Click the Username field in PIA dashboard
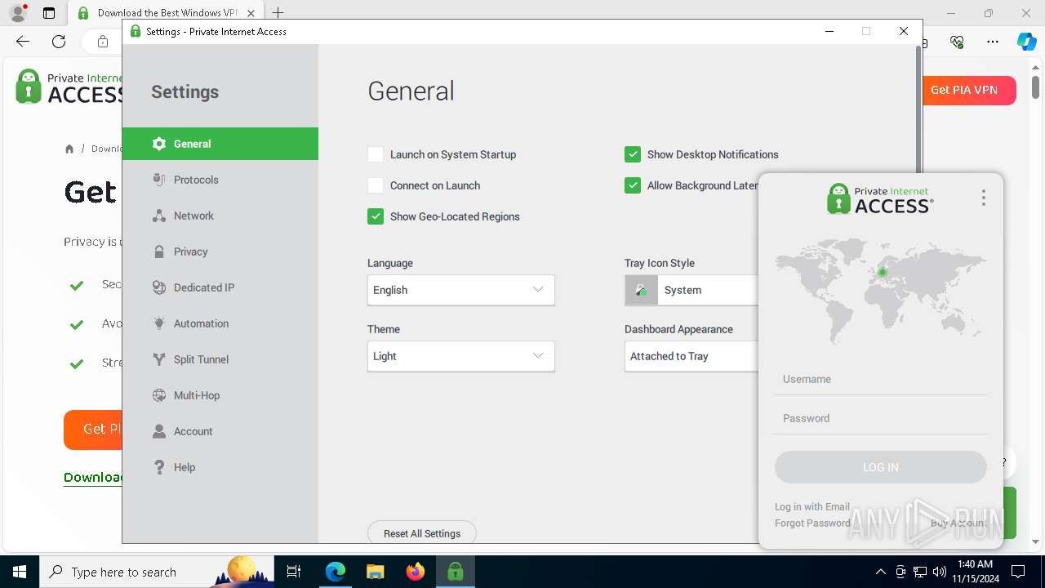 coord(881,379)
